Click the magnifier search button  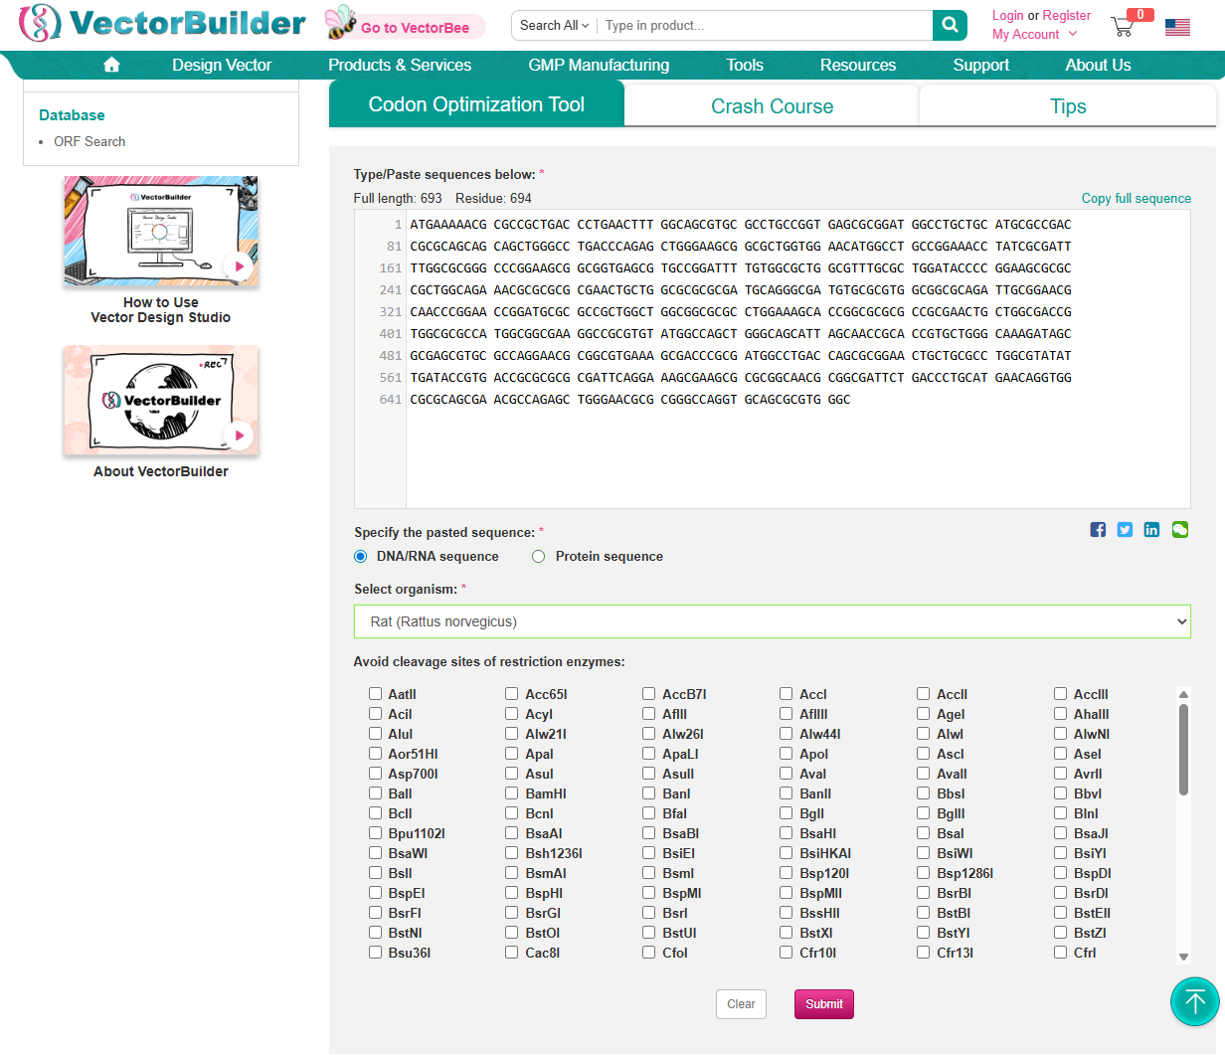(950, 26)
